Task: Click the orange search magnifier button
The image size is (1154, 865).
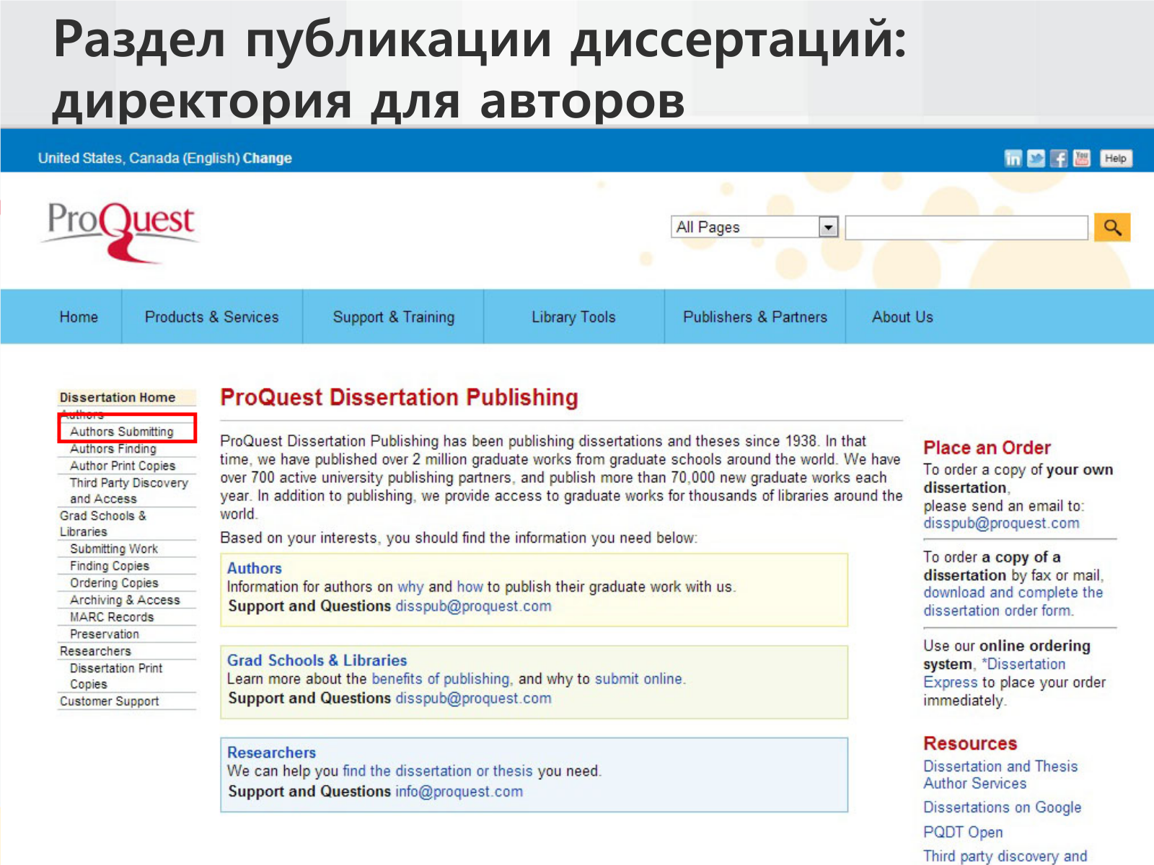Action: 1112,228
